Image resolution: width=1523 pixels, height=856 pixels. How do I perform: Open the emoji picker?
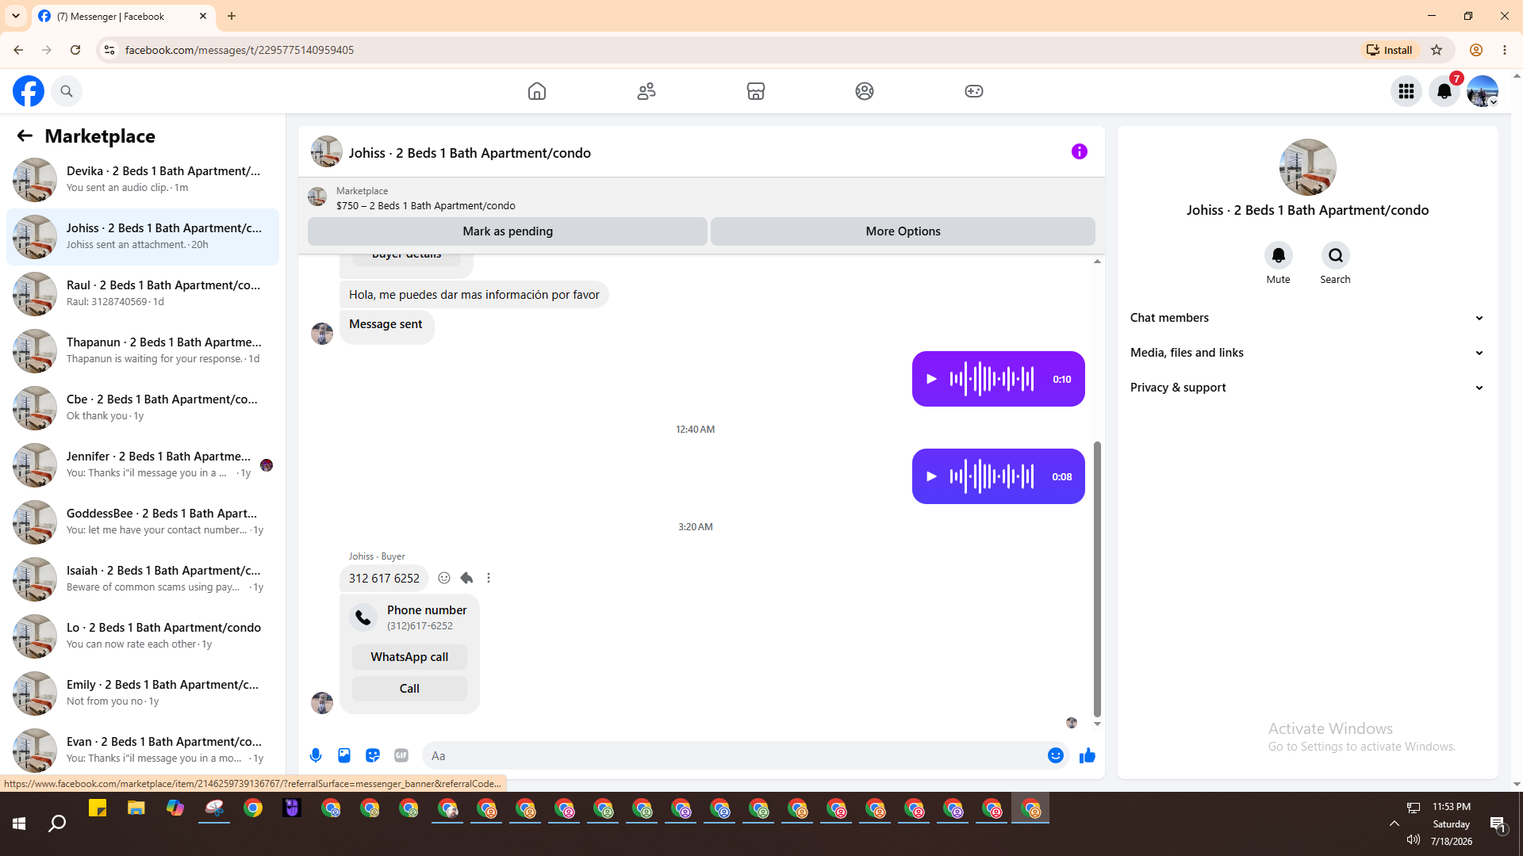pyautogui.click(x=1056, y=755)
